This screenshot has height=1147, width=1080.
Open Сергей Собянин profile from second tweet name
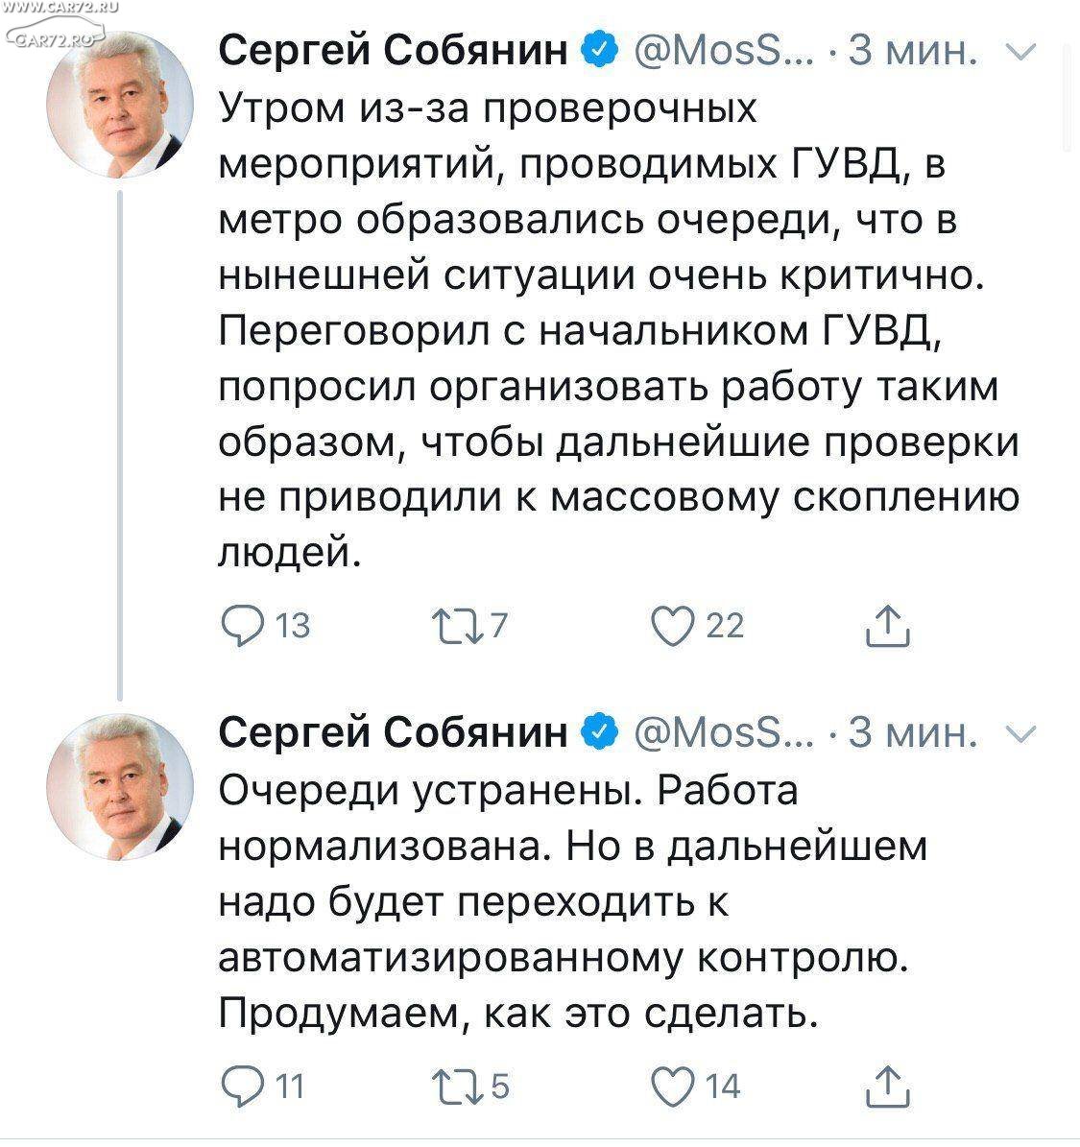(x=393, y=732)
